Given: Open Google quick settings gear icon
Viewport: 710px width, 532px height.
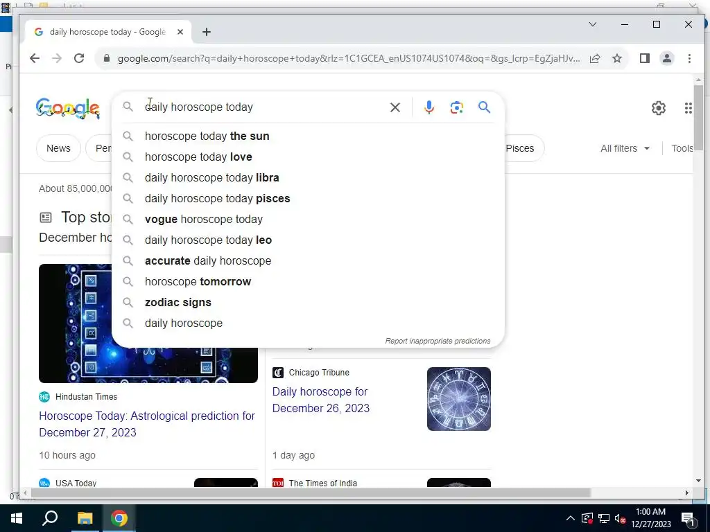Looking at the screenshot, I should click(x=659, y=108).
